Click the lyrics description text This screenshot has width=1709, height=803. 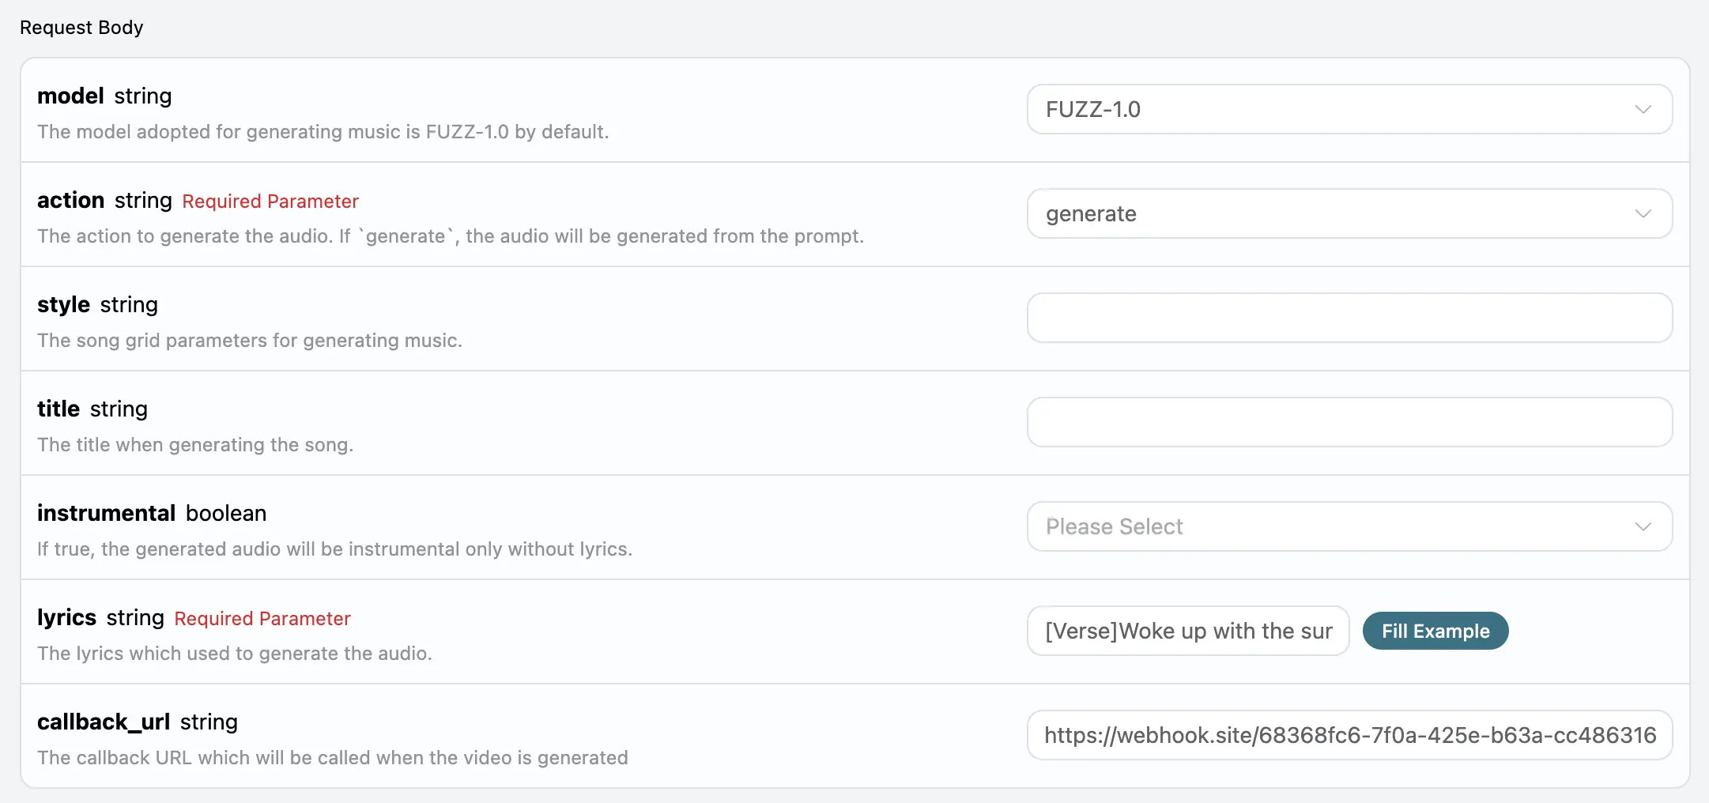click(x=234, y=654)
